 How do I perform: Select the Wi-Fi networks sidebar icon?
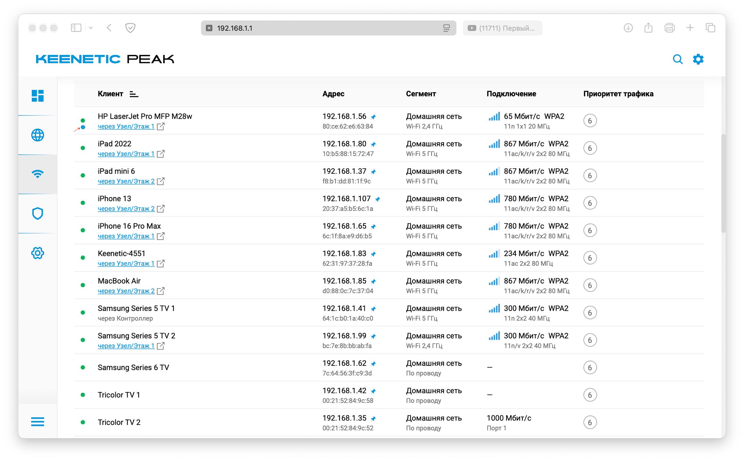[38, 174]
